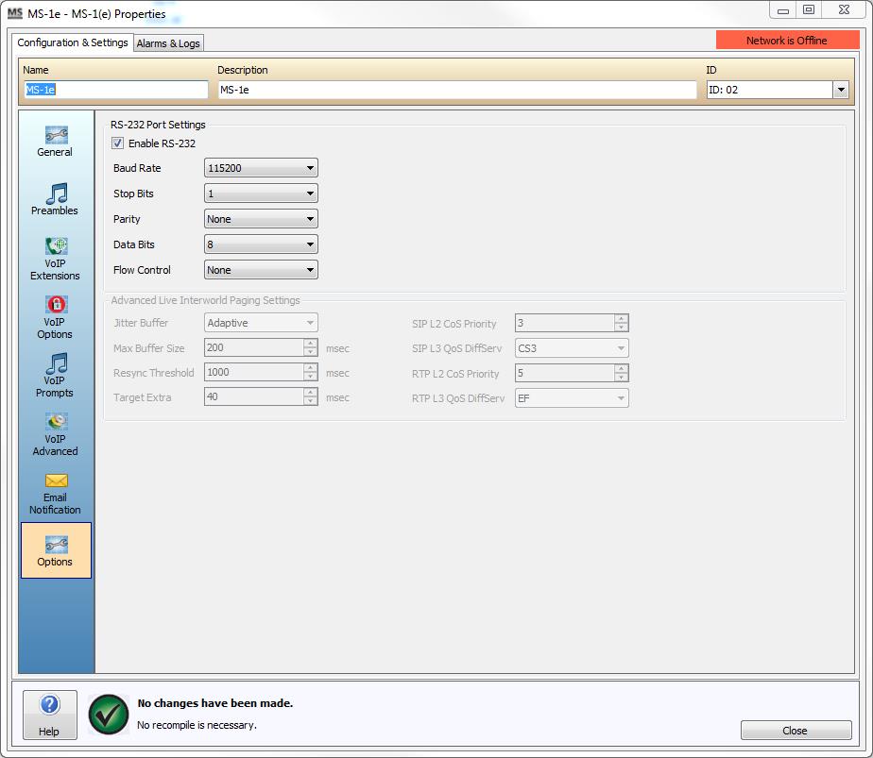
Task: Click the Max Buffer Size field
Action: 254,347
